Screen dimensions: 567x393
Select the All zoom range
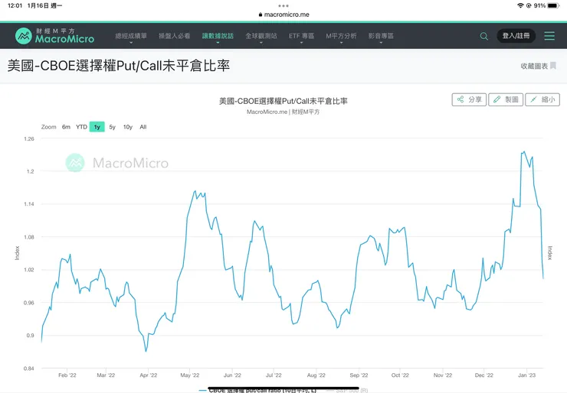(x=143, y=127)
